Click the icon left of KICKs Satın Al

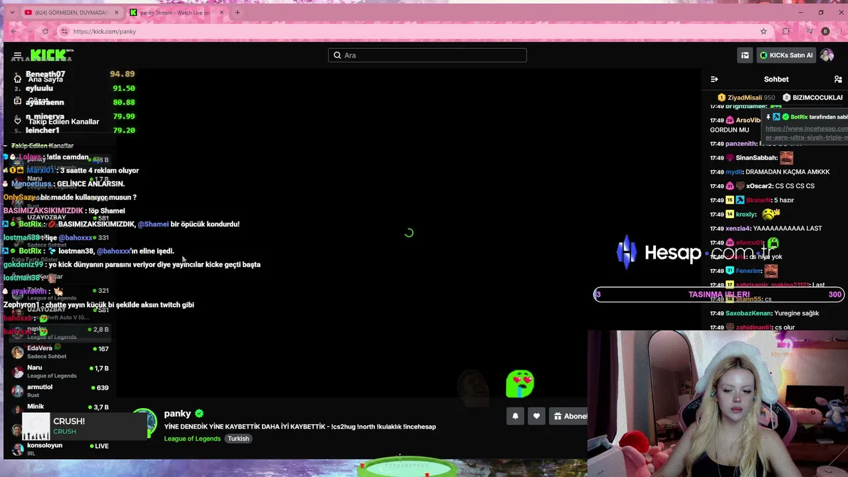[x=745, y=55]
